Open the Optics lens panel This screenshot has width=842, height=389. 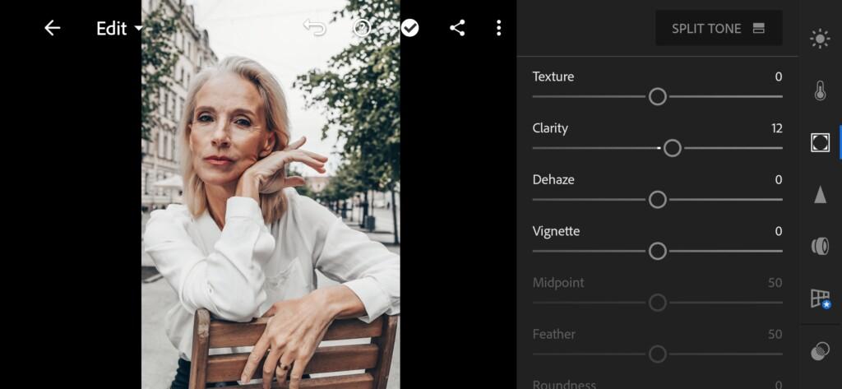coord(820,246)
